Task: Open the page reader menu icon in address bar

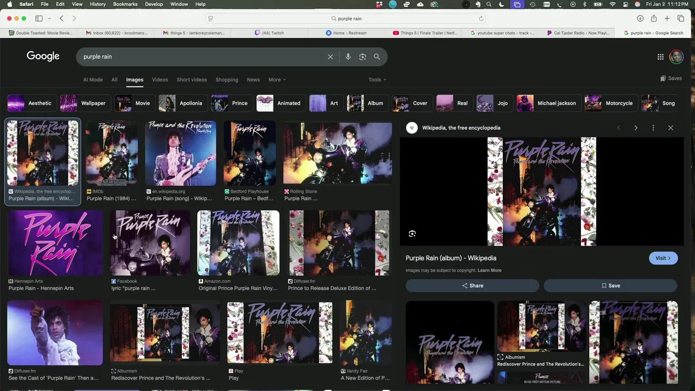Action: tap(211, 18)
